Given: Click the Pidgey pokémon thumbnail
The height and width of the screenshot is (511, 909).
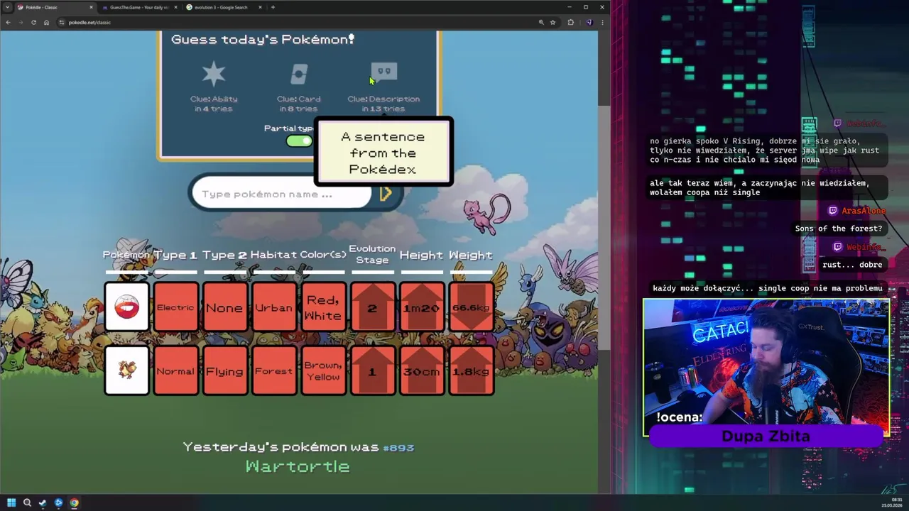Looking at the screenshot, I should click(127, 370).
